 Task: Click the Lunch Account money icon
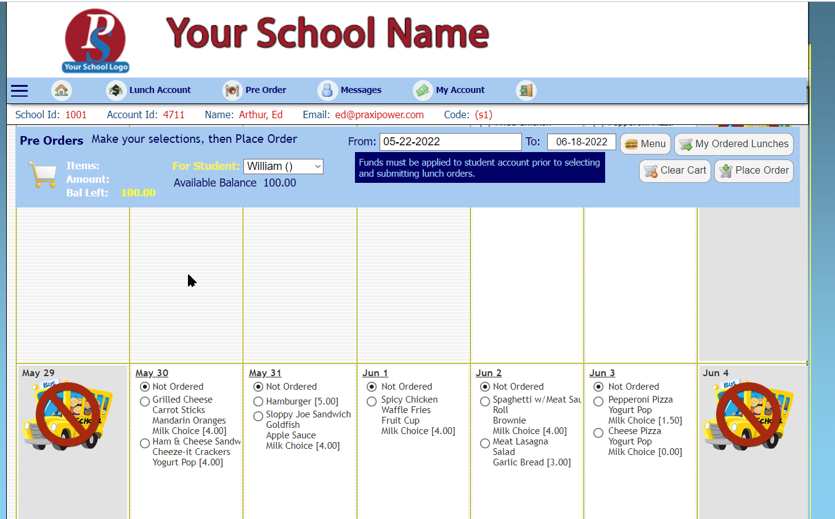pos(116,91)
